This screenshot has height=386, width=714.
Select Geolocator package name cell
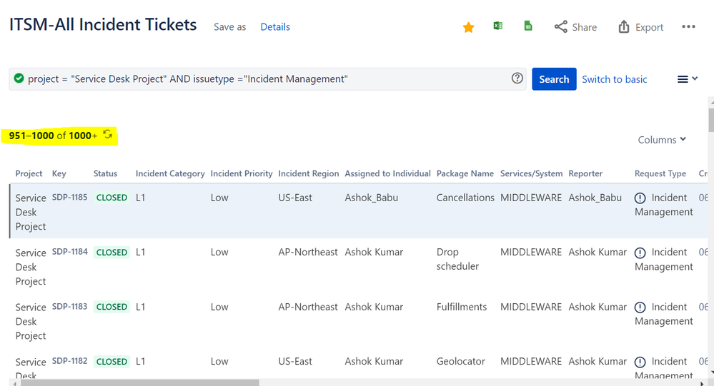[x=460, y=362]
